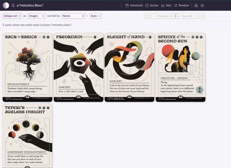This screenshot has height=168, width=231.
Task: Open the Auto sort direction dropdown
Action: [x=95, y=16]
